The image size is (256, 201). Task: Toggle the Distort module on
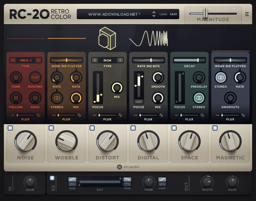[92, 128]
